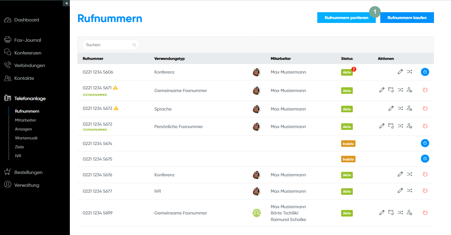Viewport: 451px width, 235px height.
Task: Expand the Verwaltung sidebar section
Action: pyautogui.click(x=27, y=185)
